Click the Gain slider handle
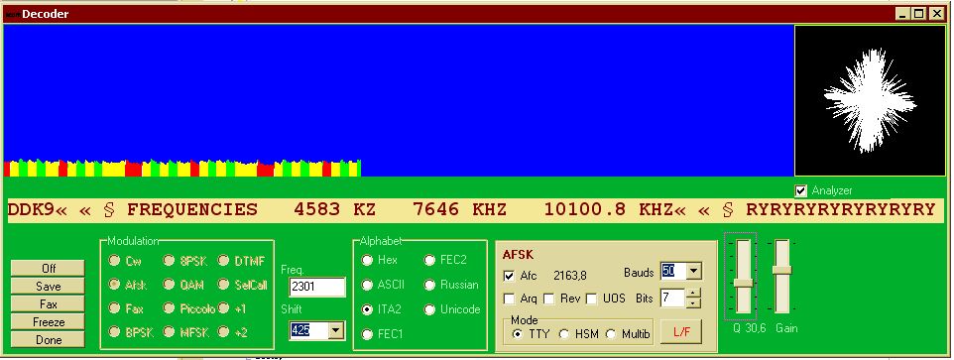The image size is (954, 360). coord(781,270)
